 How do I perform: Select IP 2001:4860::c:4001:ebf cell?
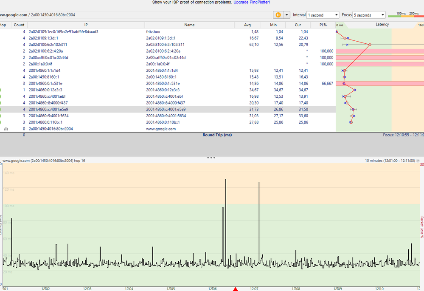[x=47, y=96]
